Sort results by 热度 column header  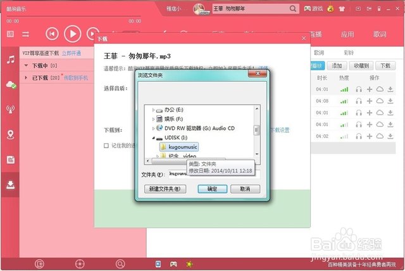pyautogui.click(x=344, y=78)
